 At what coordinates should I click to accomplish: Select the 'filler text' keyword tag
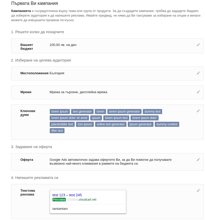point(57,131)
